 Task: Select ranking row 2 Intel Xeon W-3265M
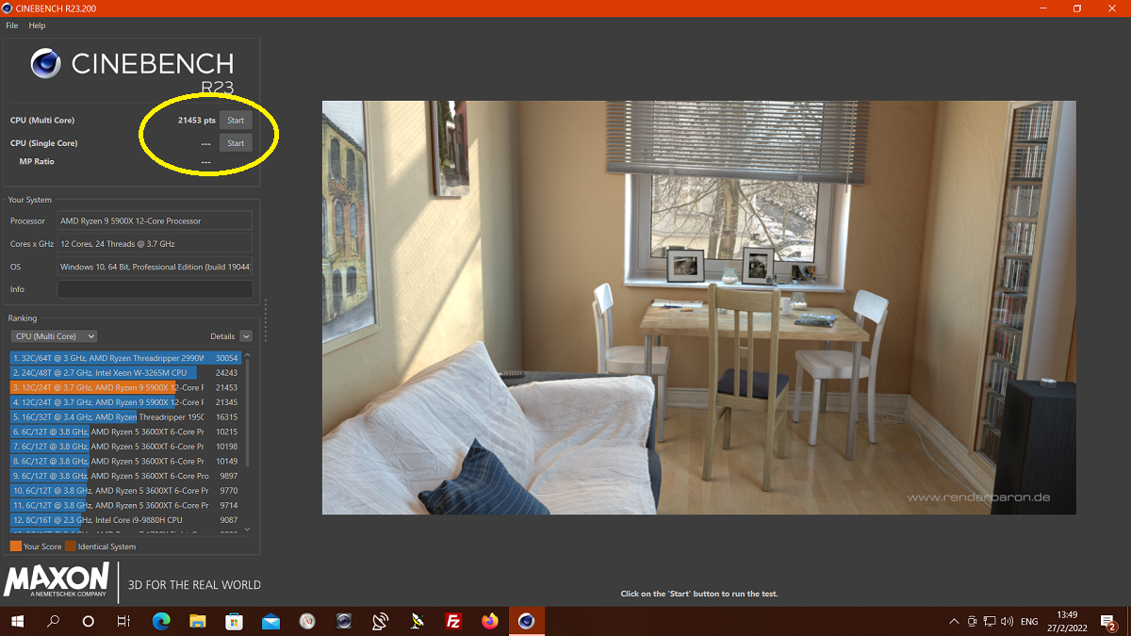124,373
